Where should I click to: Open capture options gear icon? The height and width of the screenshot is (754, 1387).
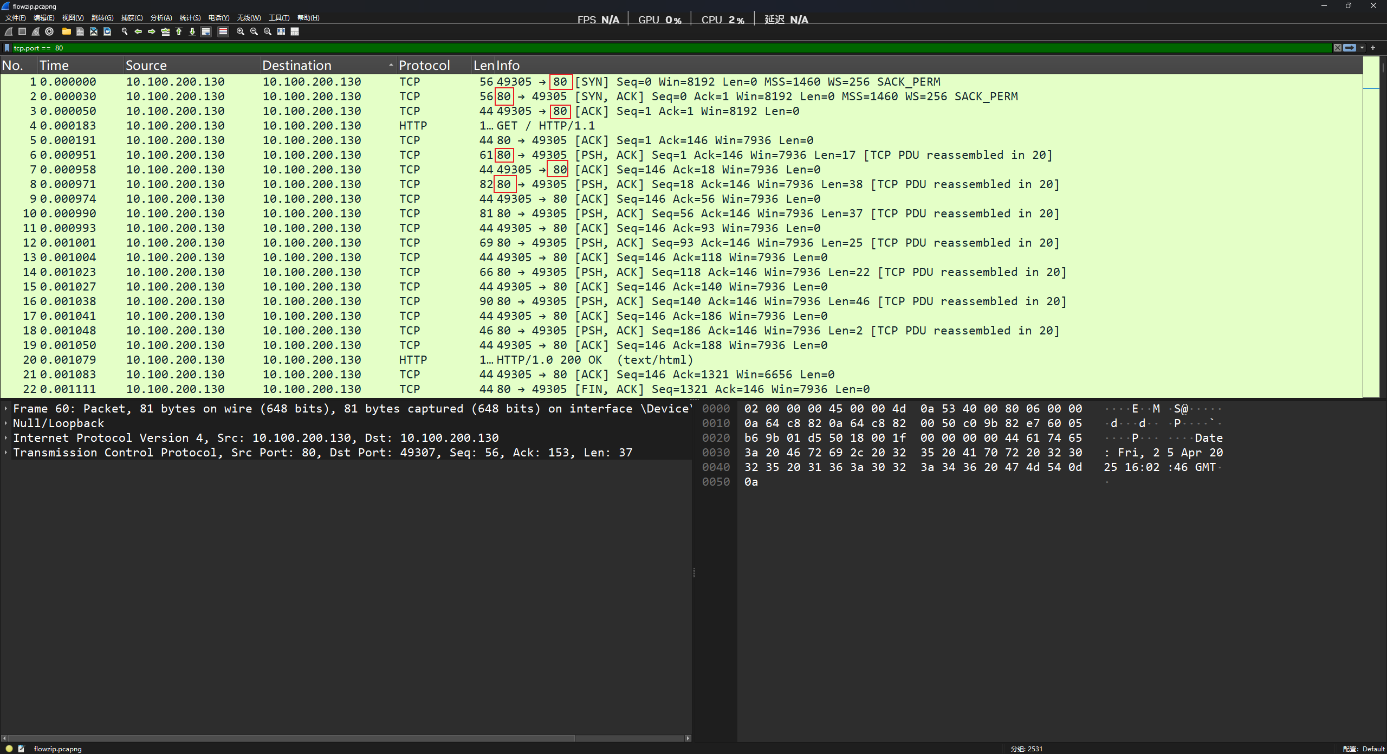click(x=49, y=31)
